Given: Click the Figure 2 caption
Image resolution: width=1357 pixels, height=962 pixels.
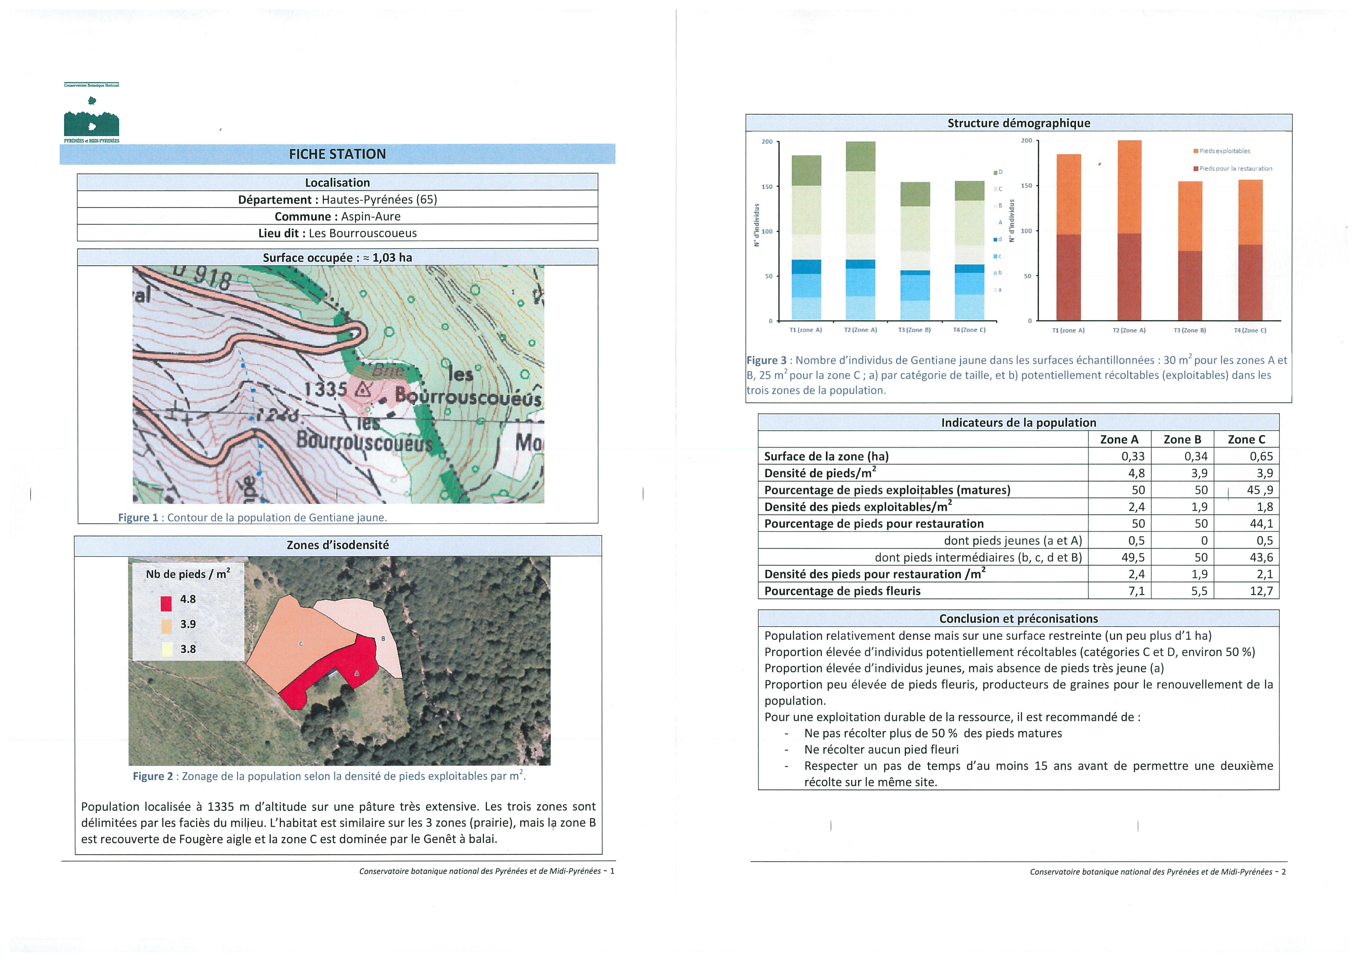Looking at the screenshot, I should 329,776.
